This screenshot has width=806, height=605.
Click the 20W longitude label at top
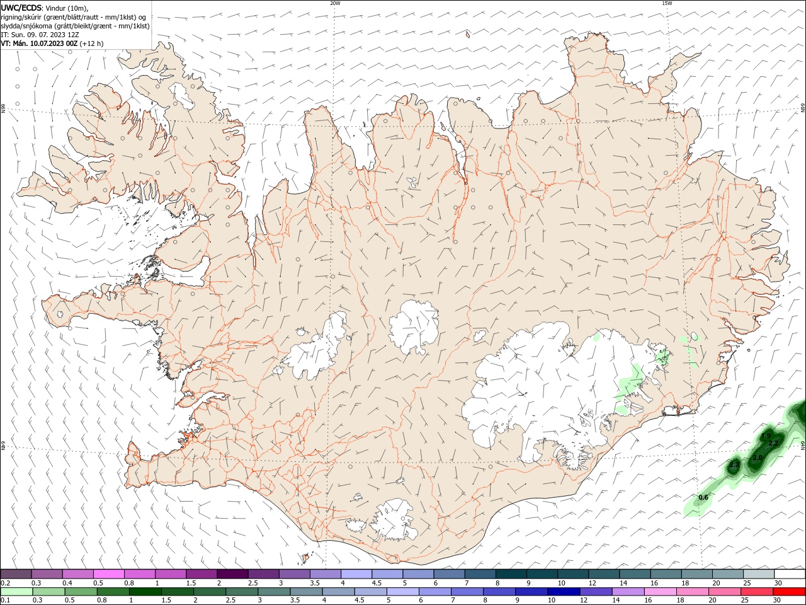click(335, 3)
